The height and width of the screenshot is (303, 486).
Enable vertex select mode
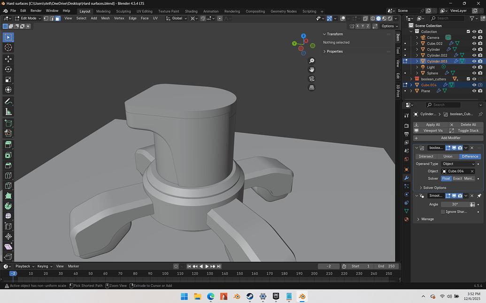(46, 18)
